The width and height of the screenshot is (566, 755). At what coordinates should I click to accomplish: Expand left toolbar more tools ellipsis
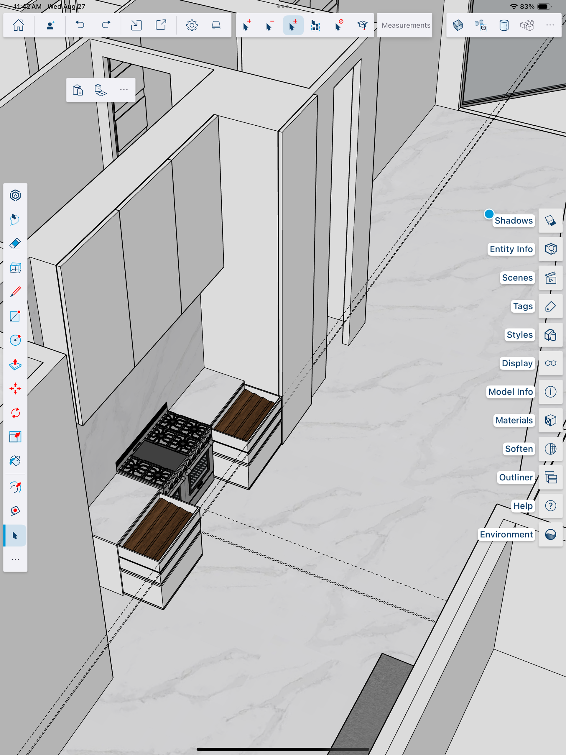[15, 559]
